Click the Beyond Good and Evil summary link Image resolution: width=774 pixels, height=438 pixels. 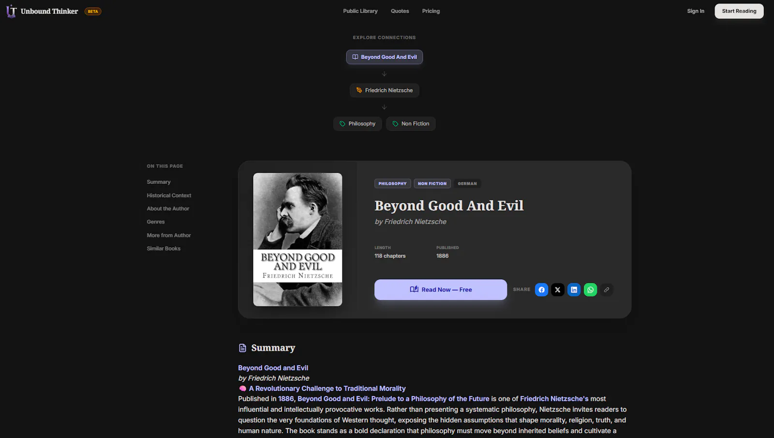[273, 368]
